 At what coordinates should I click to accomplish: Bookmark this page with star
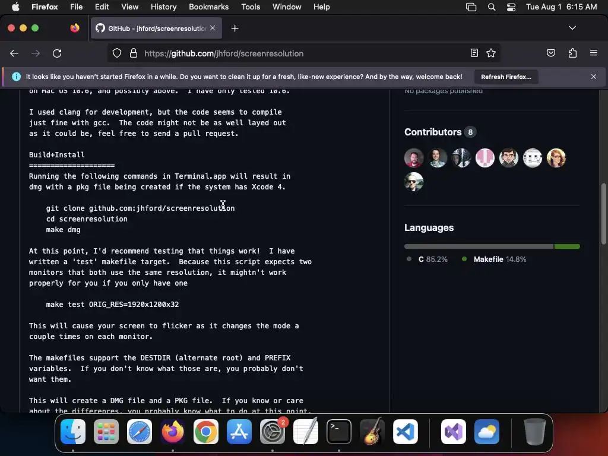[491, 53]
